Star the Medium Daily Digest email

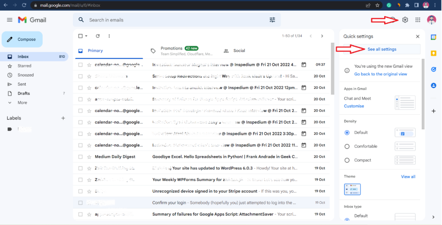[x=89, y=157]
